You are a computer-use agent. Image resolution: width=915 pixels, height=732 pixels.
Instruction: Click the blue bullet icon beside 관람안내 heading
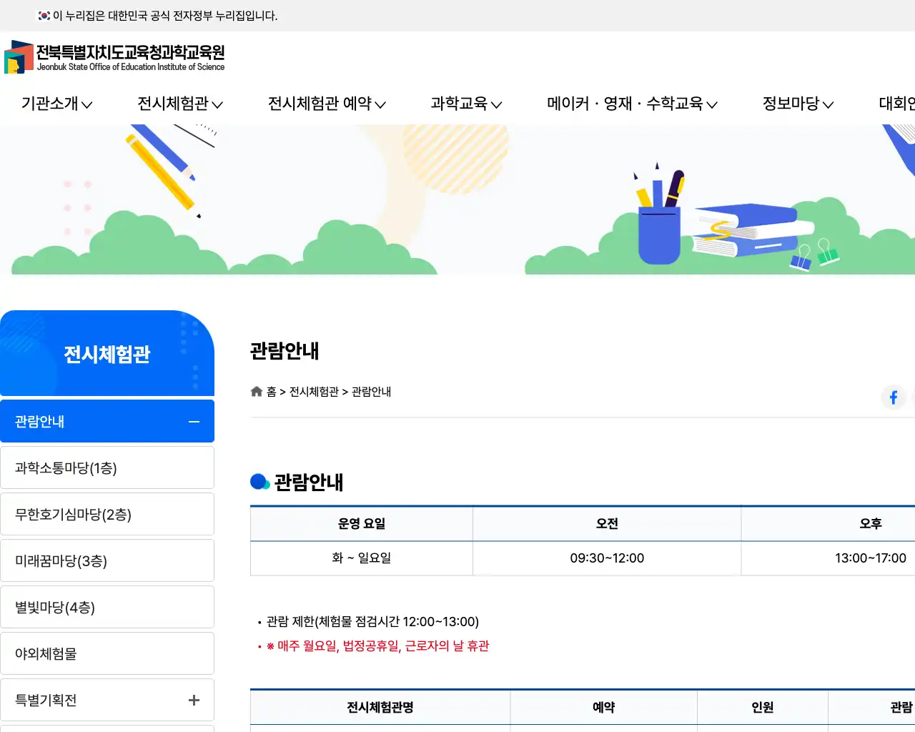[259, 481]
